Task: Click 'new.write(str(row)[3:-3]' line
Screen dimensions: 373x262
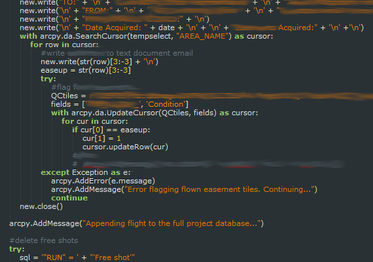Action: [x=99, y=62]
